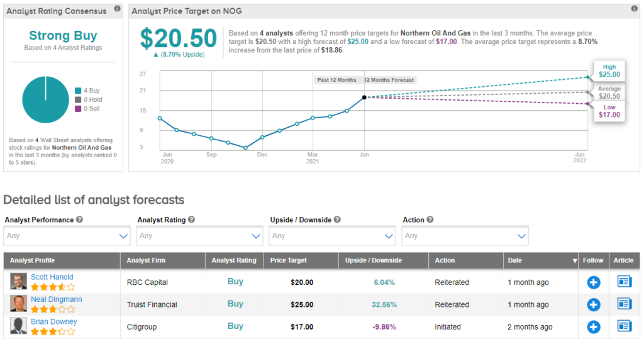
Task: Click the info icon beside Analyst Rating Consensus
Action: click(x=117, y=10)
